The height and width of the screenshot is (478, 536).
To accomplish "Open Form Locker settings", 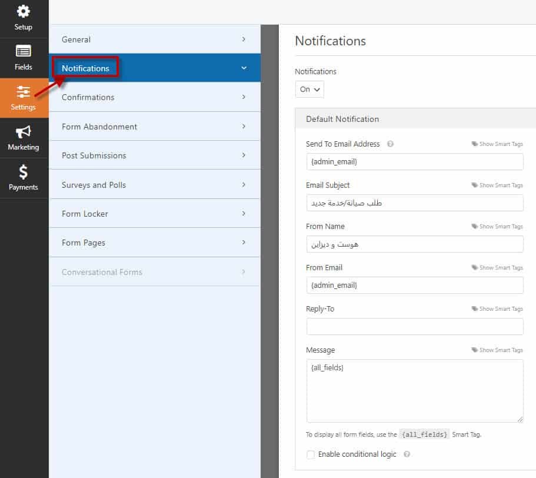I will pos(155,214).
